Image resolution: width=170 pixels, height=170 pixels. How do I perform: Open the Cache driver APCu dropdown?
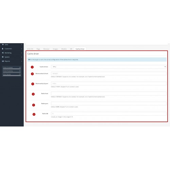tap(109, 67)
